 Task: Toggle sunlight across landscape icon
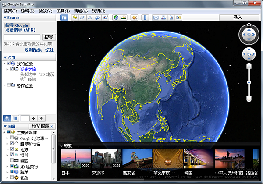click(124, 18)
